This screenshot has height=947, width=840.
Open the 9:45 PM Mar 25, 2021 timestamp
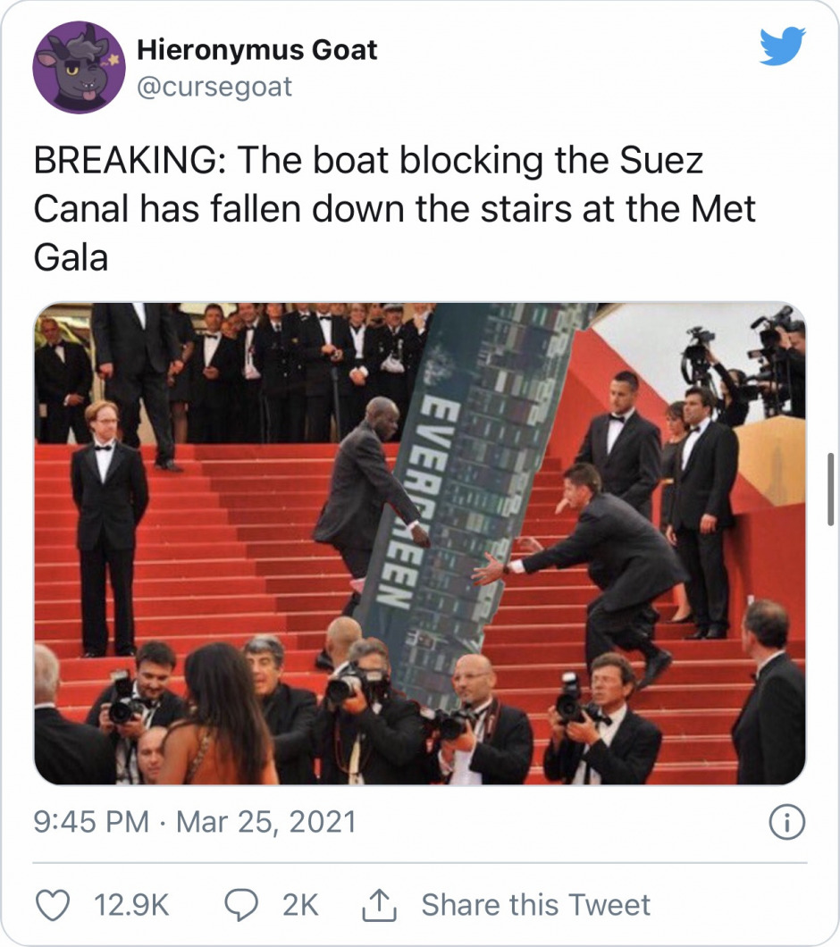195,822
